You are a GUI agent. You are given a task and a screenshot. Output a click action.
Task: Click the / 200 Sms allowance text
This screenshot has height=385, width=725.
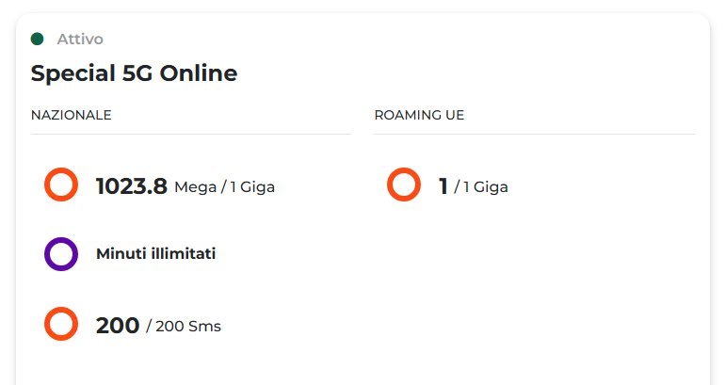pos(184,327)
